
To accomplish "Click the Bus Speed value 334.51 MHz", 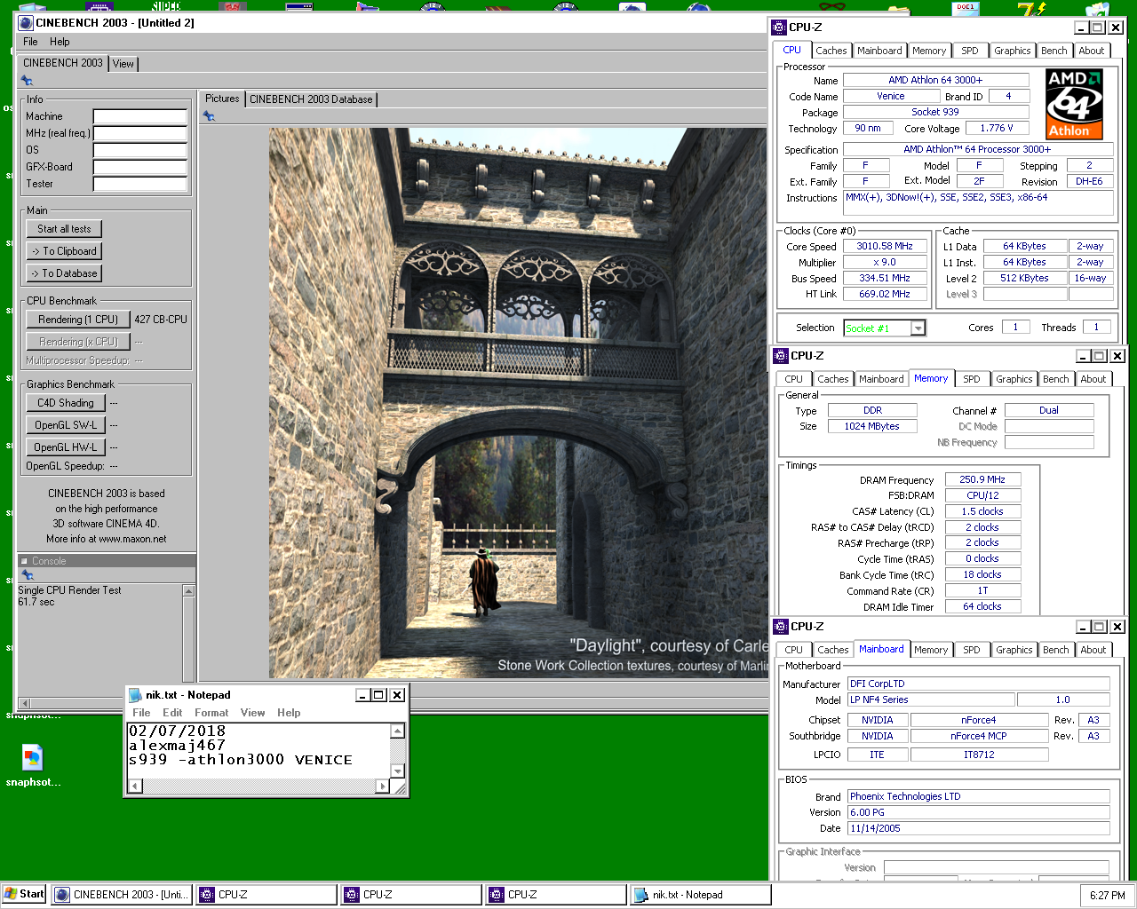I will click(885, 279).
